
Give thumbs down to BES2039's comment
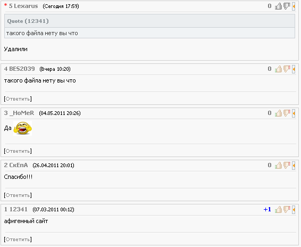coord(287,69)
